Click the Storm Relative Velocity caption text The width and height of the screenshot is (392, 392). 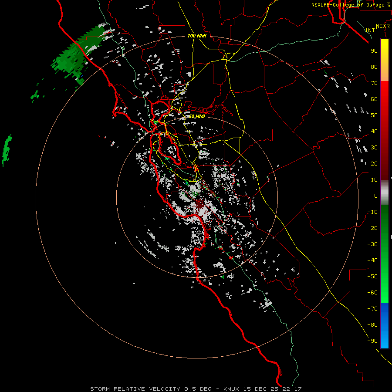pos(196,389)
